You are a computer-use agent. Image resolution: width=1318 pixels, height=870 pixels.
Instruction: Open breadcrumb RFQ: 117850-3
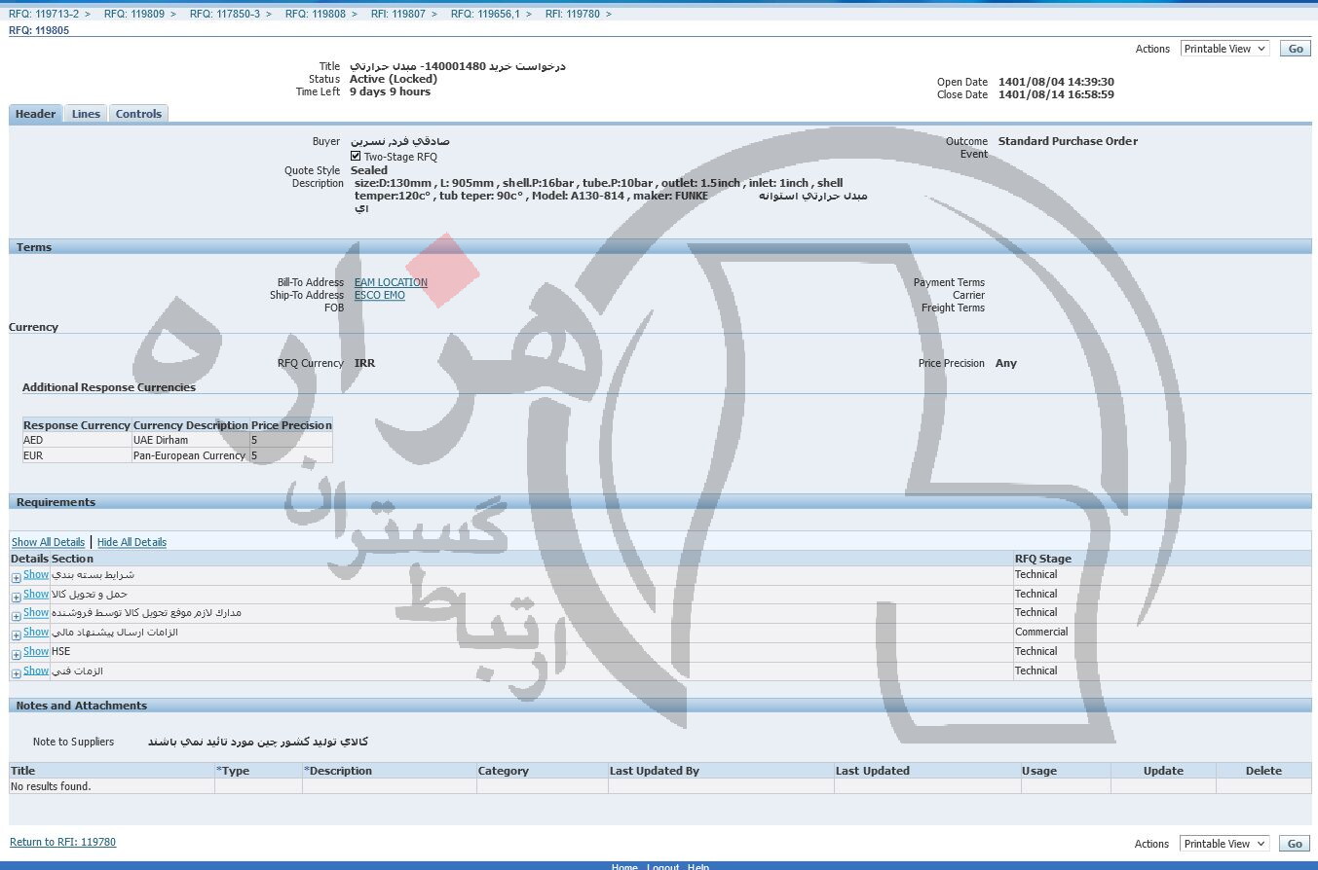pyautogui.click(x=225, y=14)
